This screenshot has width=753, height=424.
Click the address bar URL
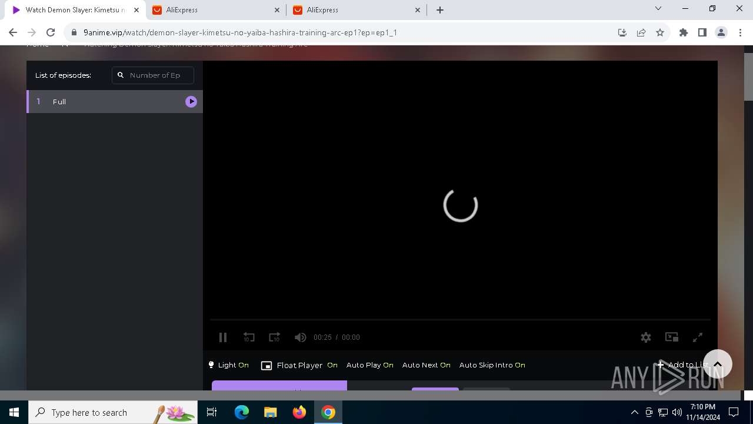240,32
